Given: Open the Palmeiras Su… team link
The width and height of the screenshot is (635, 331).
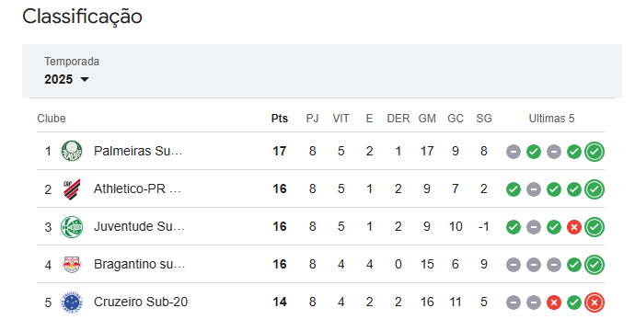Looking at the screenshot, I should 138,151.
